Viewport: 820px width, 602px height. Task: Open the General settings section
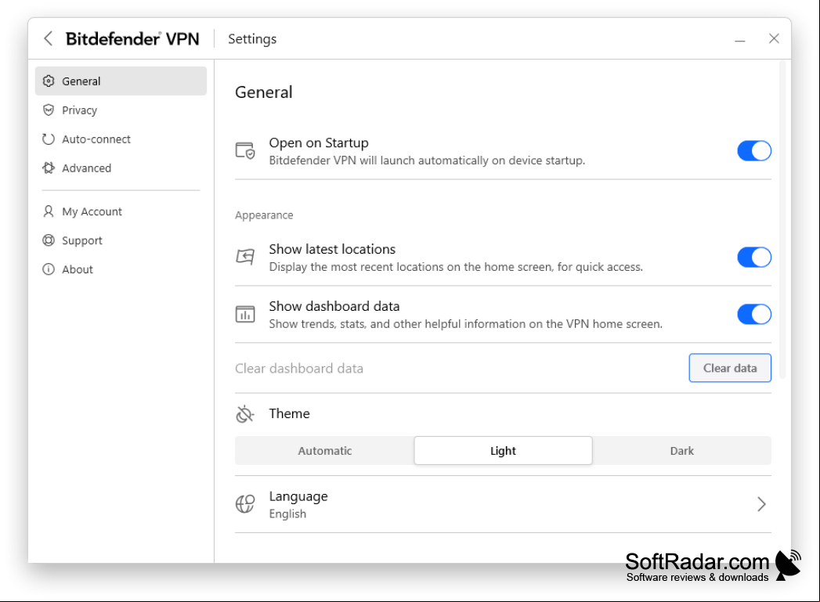pyautogui.click(x=121, y=81)
